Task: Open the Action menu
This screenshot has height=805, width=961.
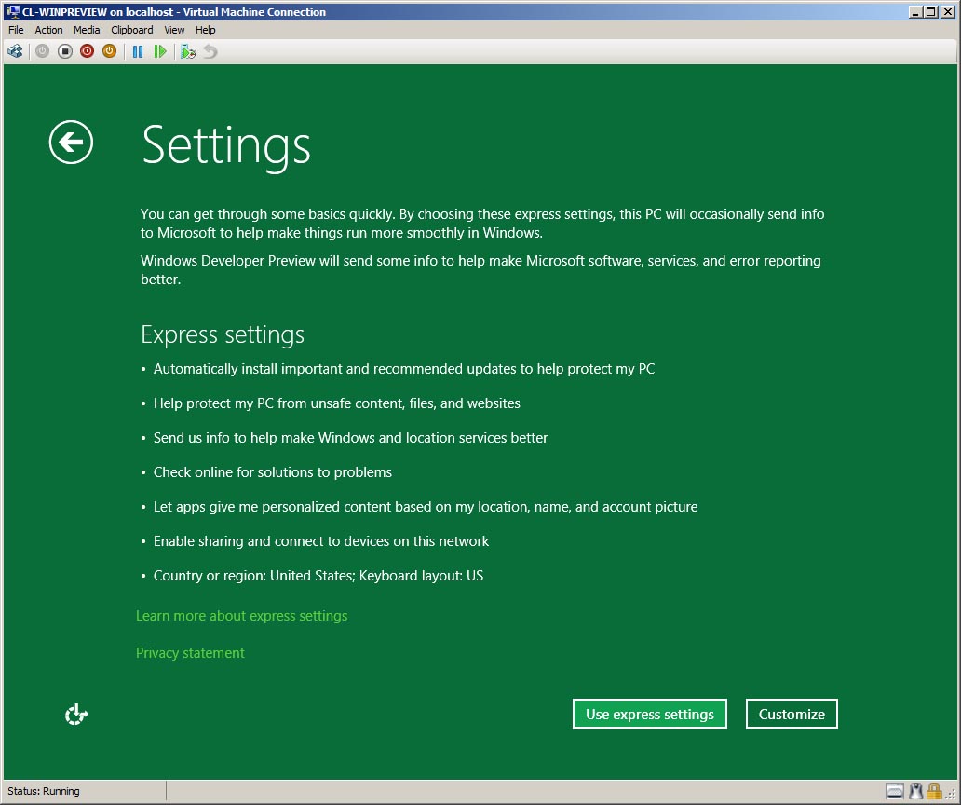Action: point(48,30)
